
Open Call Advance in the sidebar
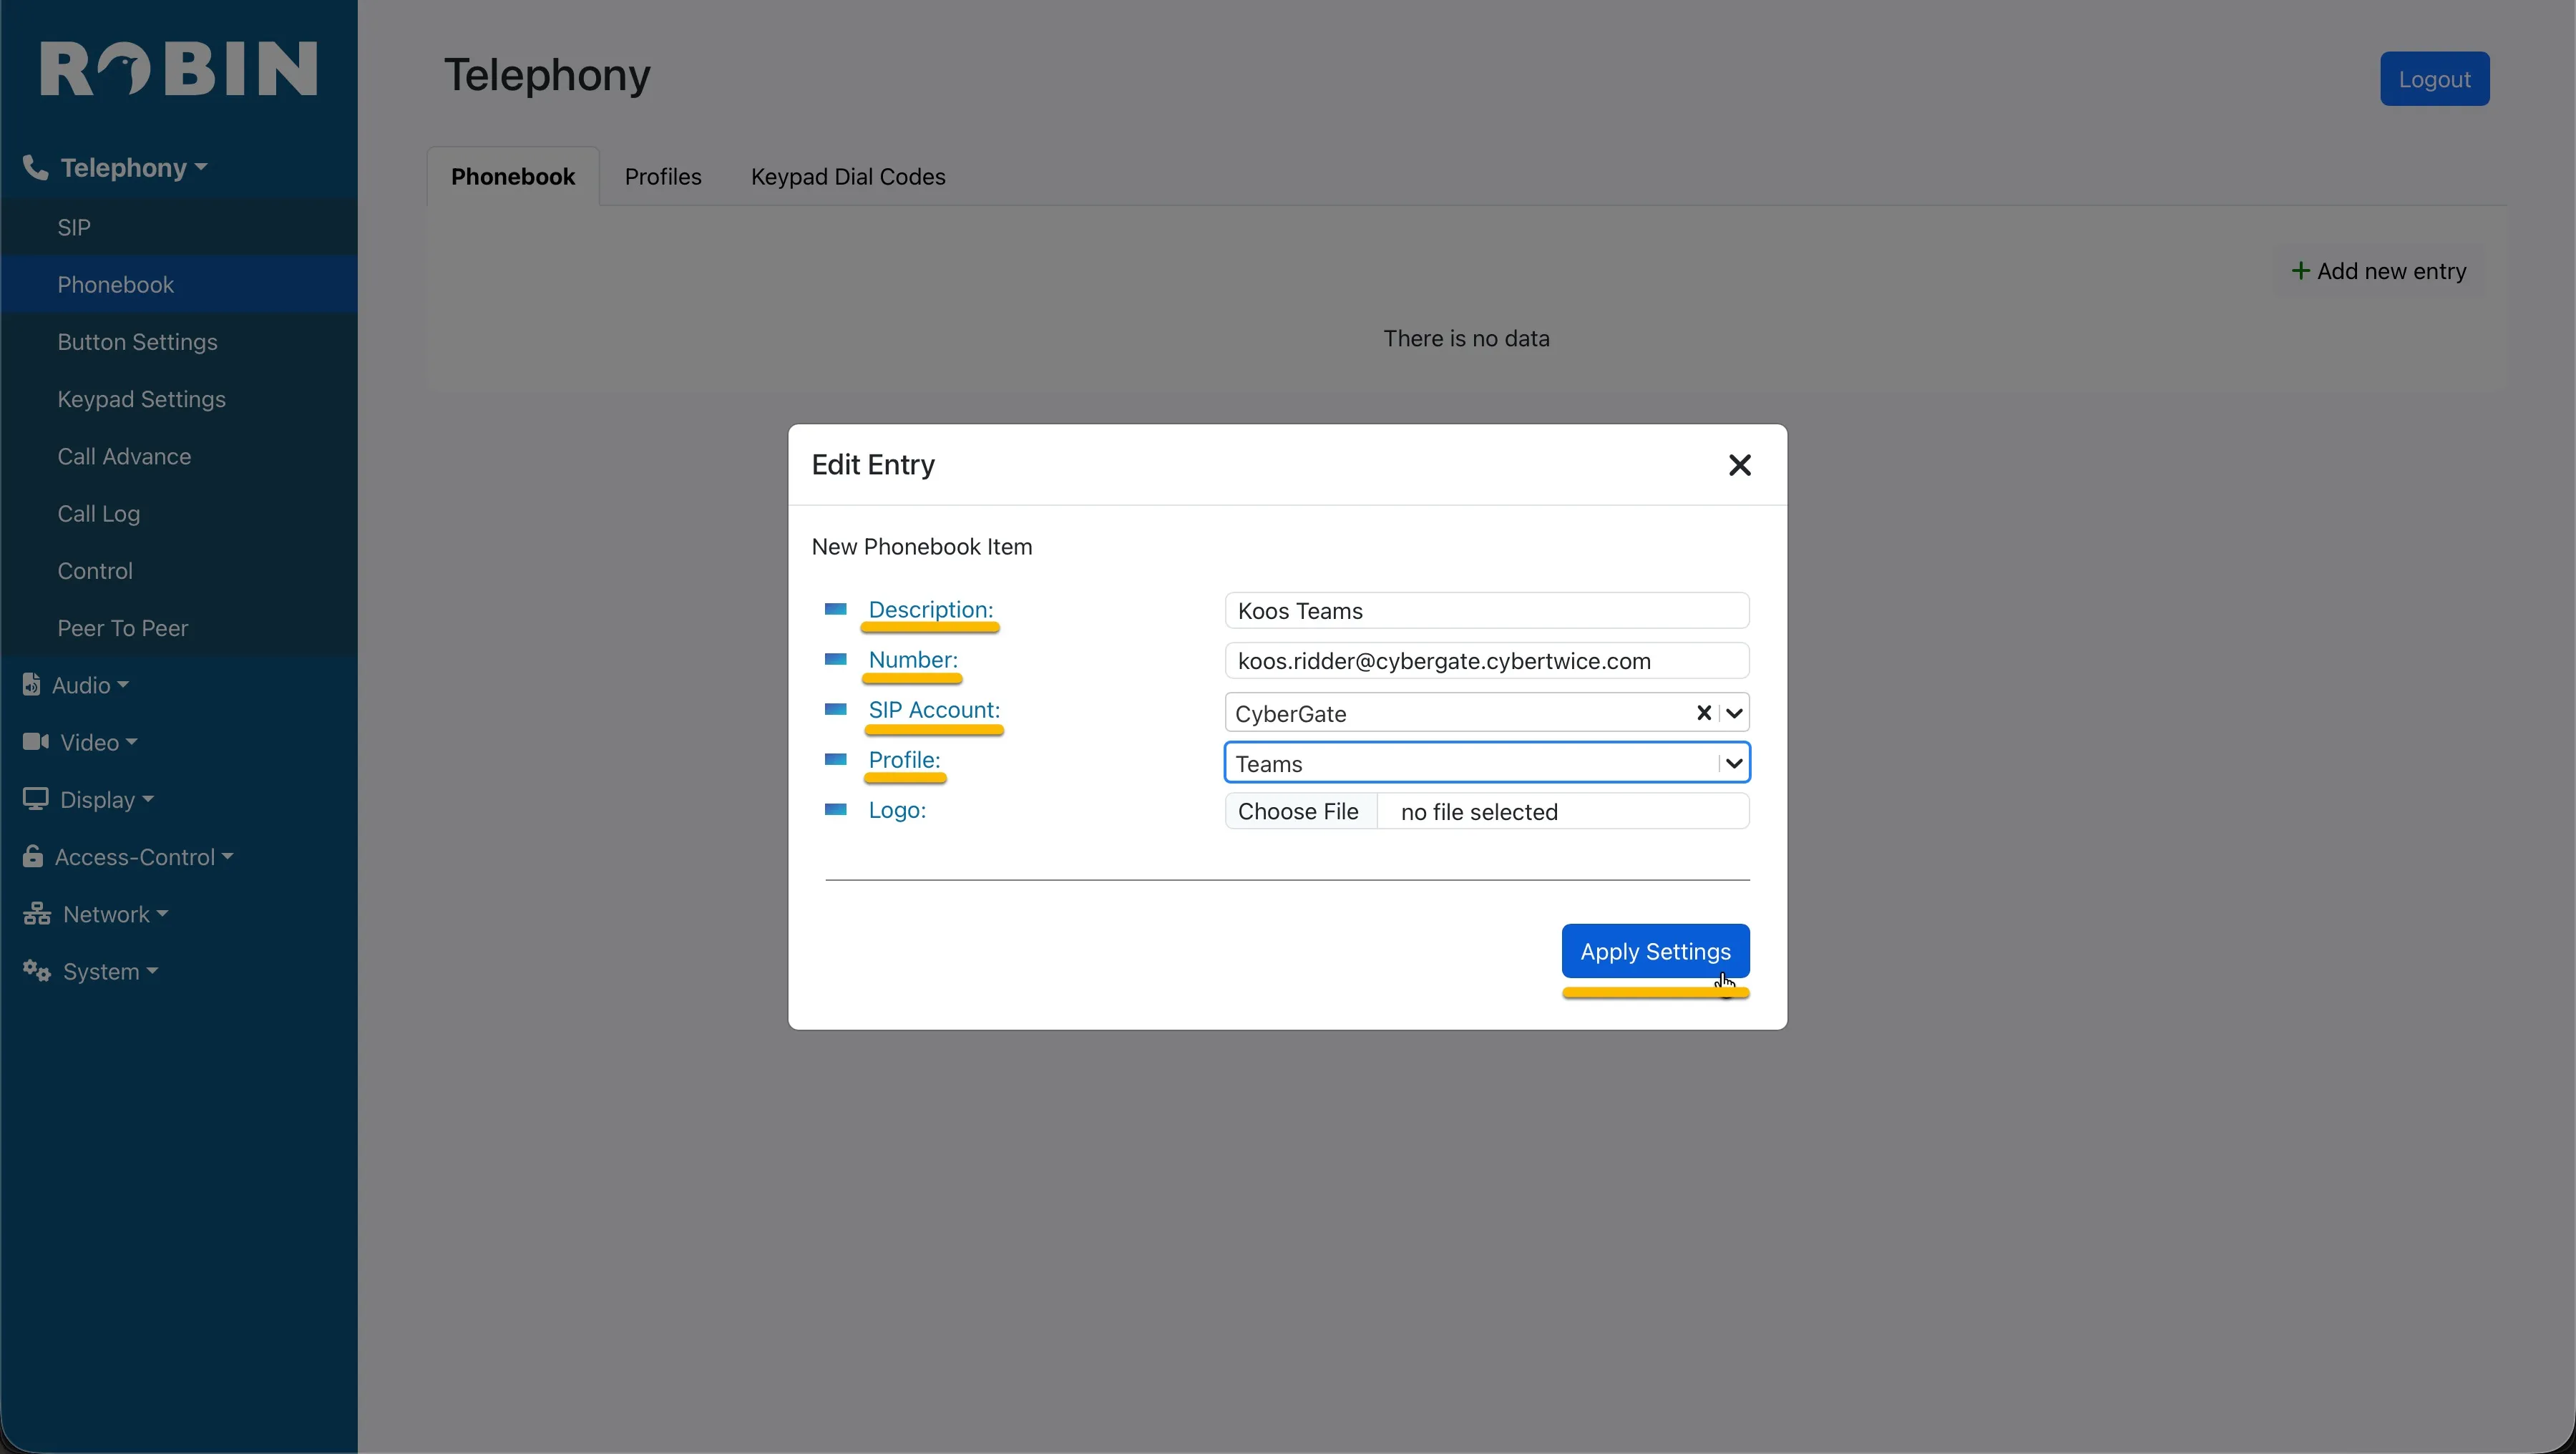pyautogui.click(x=179, y=455)
